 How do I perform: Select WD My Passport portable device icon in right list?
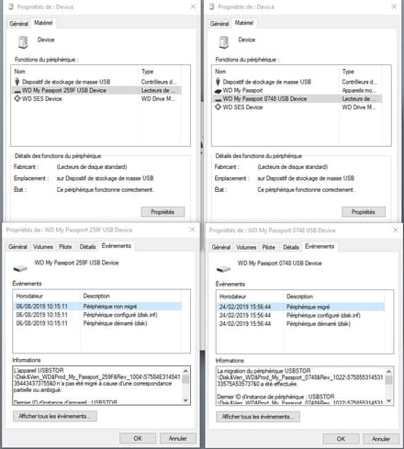coord(218,91)
